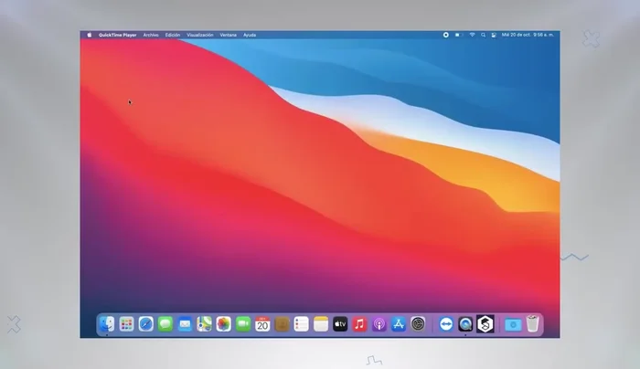This screenshot has height=369, width=640.
Task: Expand the Visualización menu
Action: pyautogui.click(x=200, y=35)
